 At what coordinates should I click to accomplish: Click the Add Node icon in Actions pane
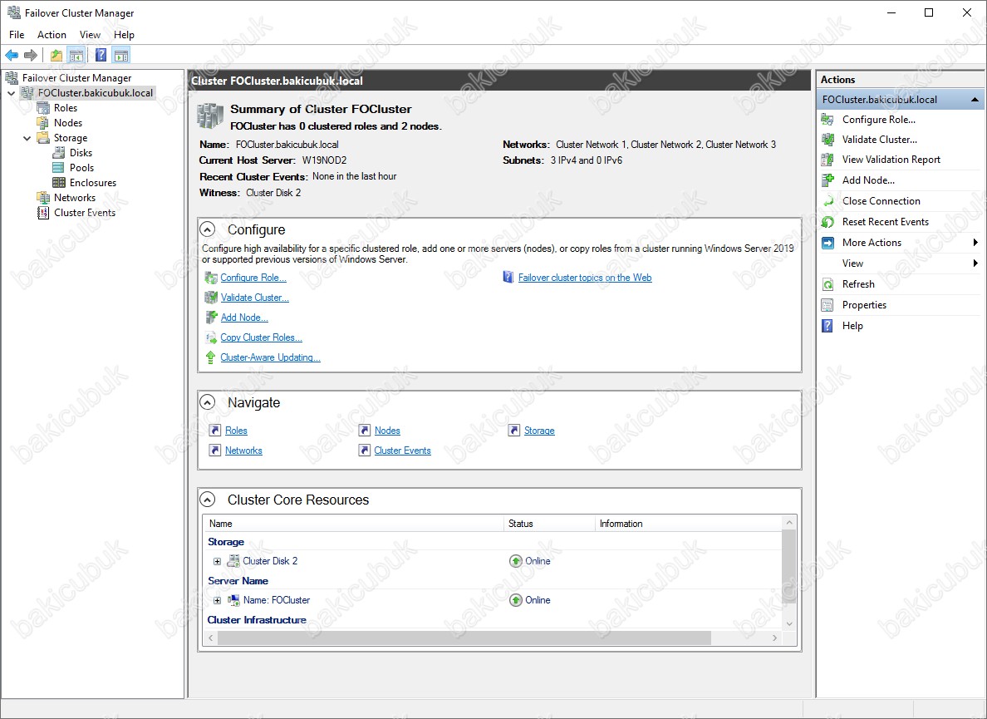click(x=827, y=180)
